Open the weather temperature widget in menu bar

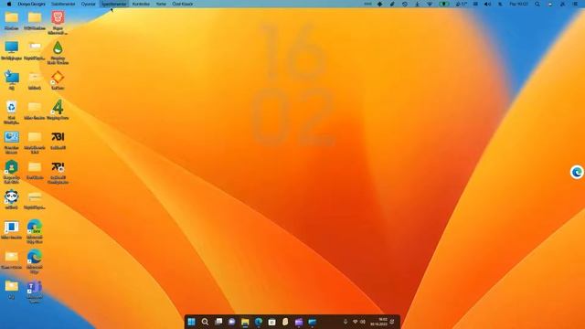point(462,4)
